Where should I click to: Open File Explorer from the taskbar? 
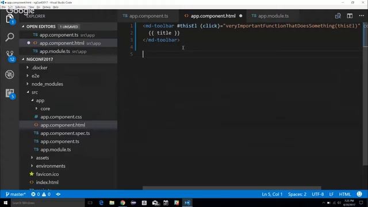pyautogui.click(x=112, y=202)
